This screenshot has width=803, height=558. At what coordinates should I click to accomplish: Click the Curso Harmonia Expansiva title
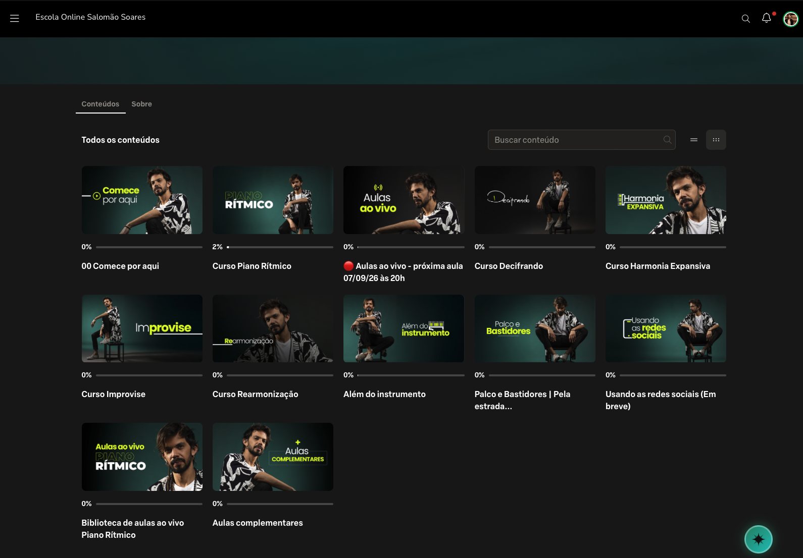(658, 266)
